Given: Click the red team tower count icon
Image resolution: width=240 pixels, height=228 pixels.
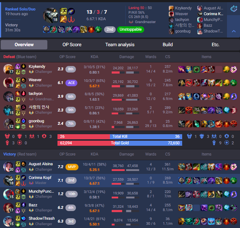Looking at the screenshot, I should click(x=7, y=143).
